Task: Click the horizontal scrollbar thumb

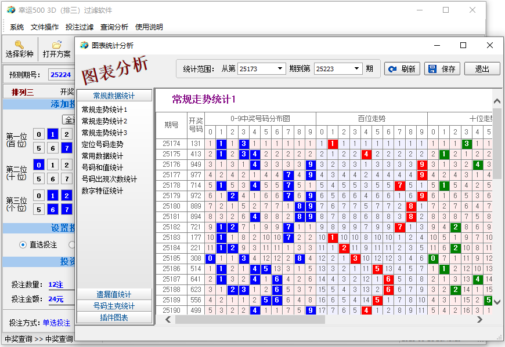Action: [x=279, y=319]
